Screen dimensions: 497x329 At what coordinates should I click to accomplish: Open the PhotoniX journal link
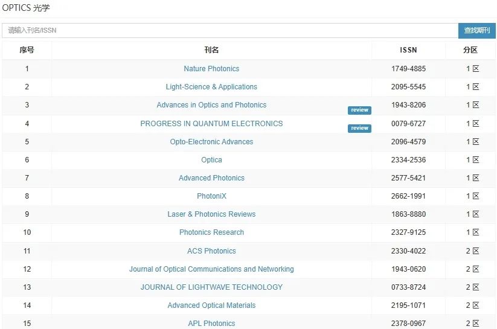click(x=211, y=196)
